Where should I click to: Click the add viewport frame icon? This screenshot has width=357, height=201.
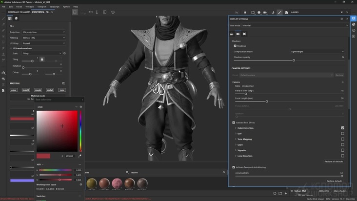(x=105, y=12)
